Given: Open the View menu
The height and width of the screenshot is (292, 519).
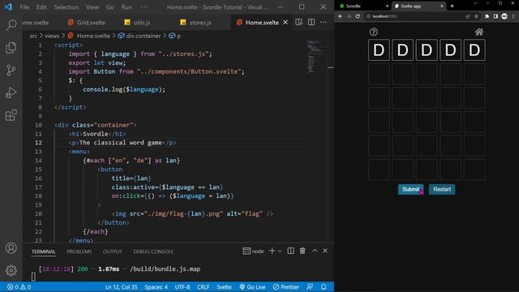Looking at the screenshot, I should tap(92, 7).
